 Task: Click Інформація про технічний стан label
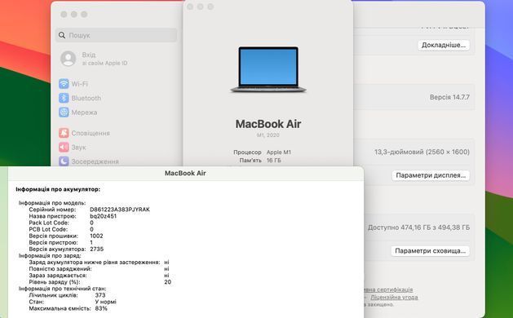[62, 289]
